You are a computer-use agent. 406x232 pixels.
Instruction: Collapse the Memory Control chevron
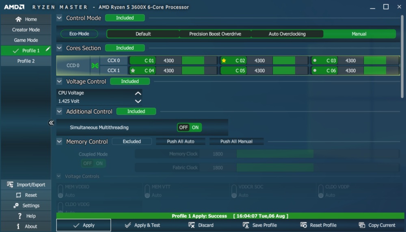click(59, 141)
